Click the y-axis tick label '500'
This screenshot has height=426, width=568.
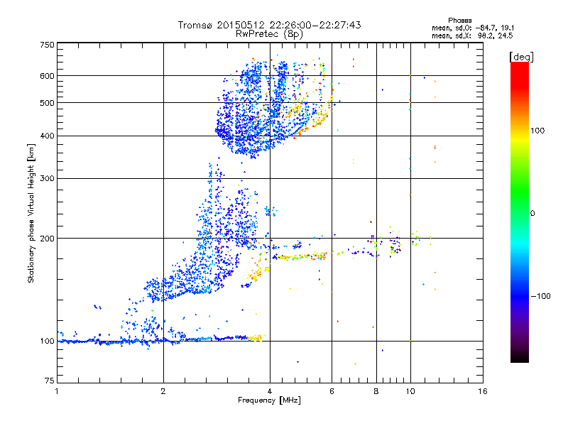tap(48, 103)
